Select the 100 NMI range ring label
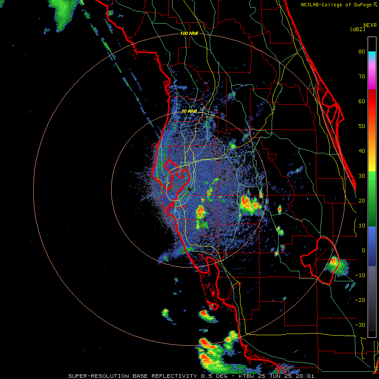Screen dimensions: 379x379 coord(189,33)
